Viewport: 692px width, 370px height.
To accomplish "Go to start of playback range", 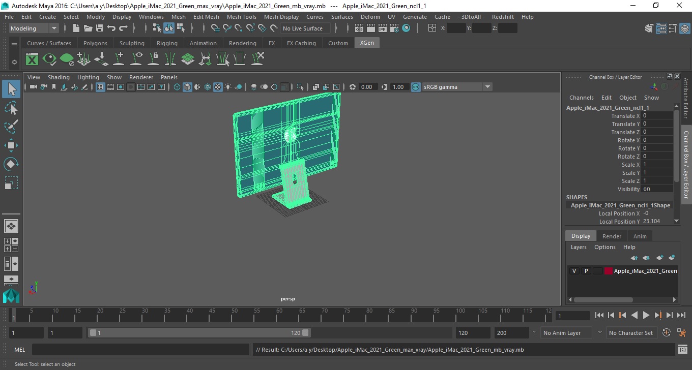I will coord(599,316).
